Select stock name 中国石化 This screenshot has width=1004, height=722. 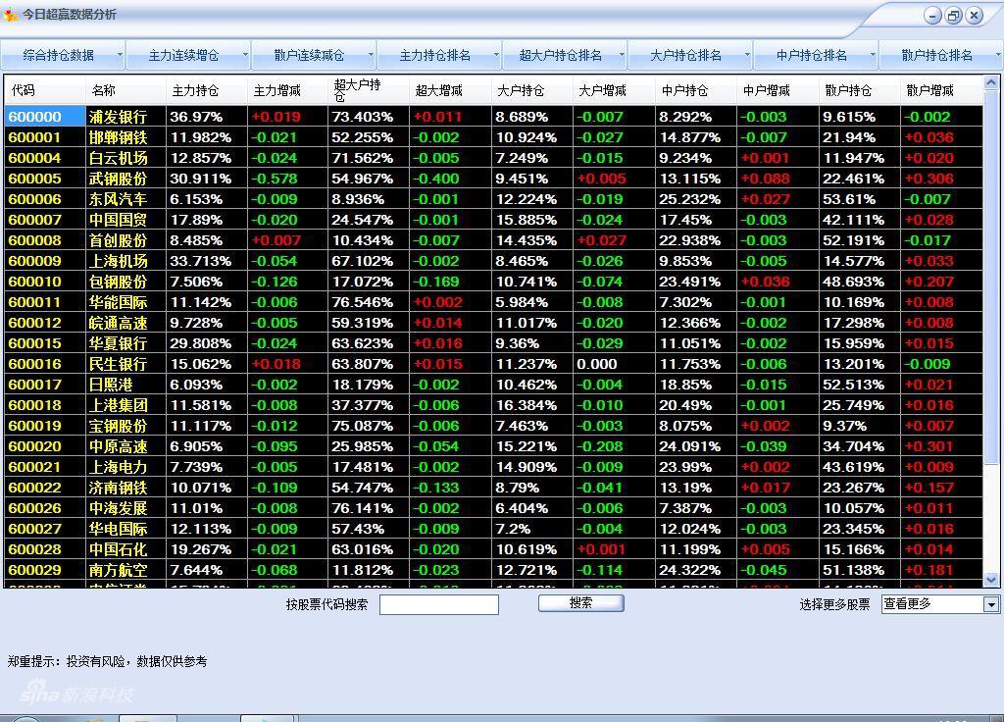tap(118, 549)
